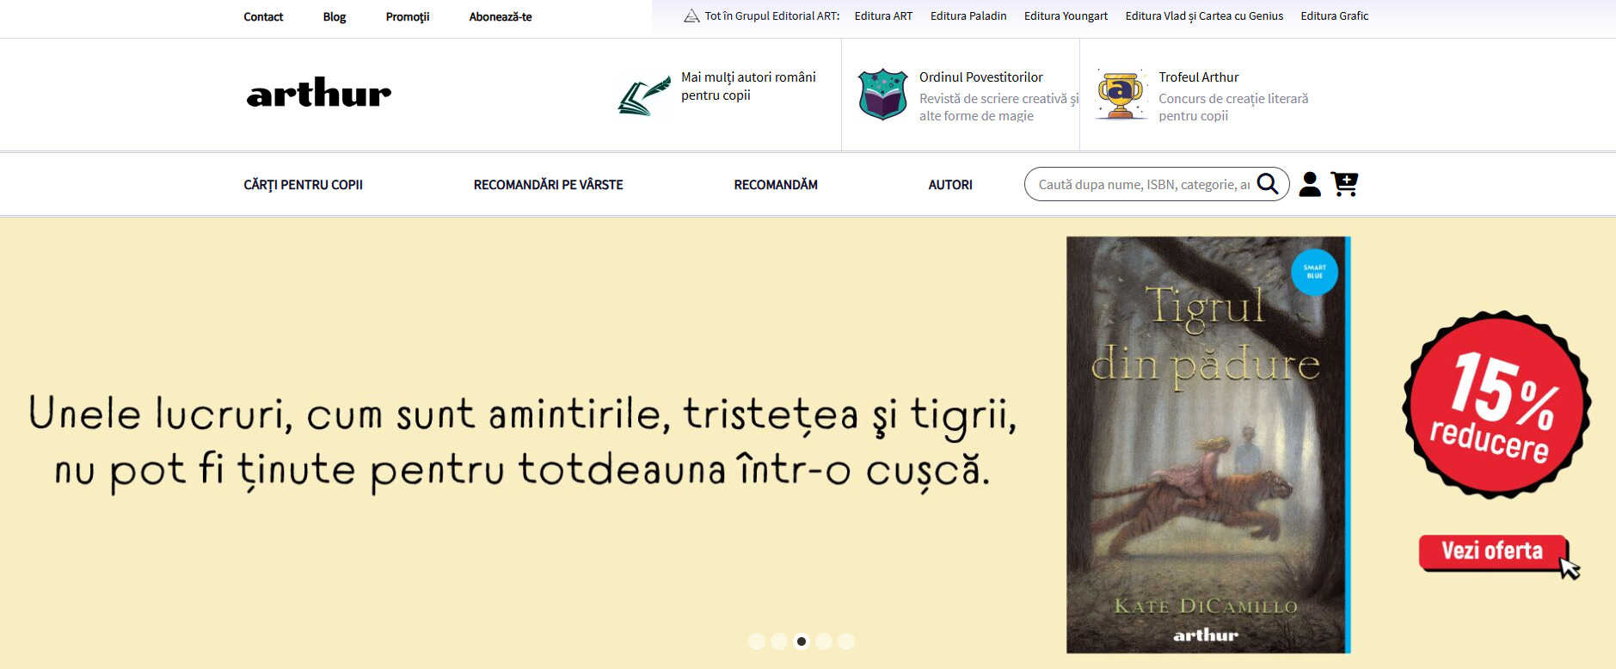Viewport: 1616px width, 669px height.
Task: Click the Ordinul Povestitorilor shield icon
Action: (x=882, y=95)
